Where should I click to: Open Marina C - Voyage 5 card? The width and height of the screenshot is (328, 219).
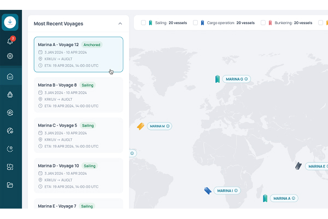pyautogui.click(x=78, y=135)
